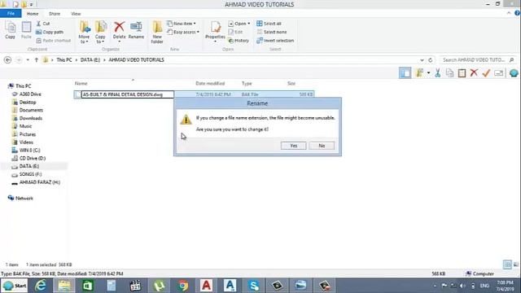
Task: Sort by the Type column header
Action: click(247, 83)
